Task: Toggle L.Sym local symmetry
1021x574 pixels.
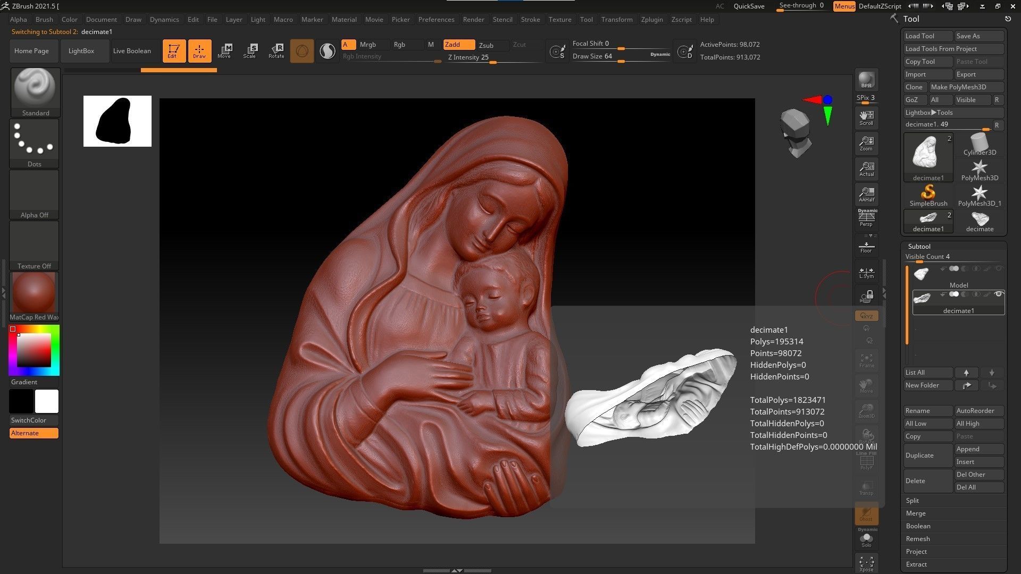Action: click(866, 273)
